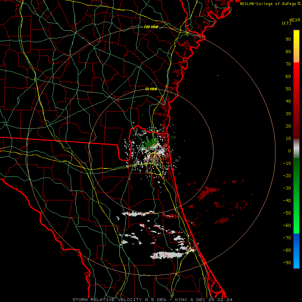The height and width of the screenshot is (302, 302).
Task: Click the 90 value on the velocity scale
Action: pyautogui.click(x=288, y=39)
